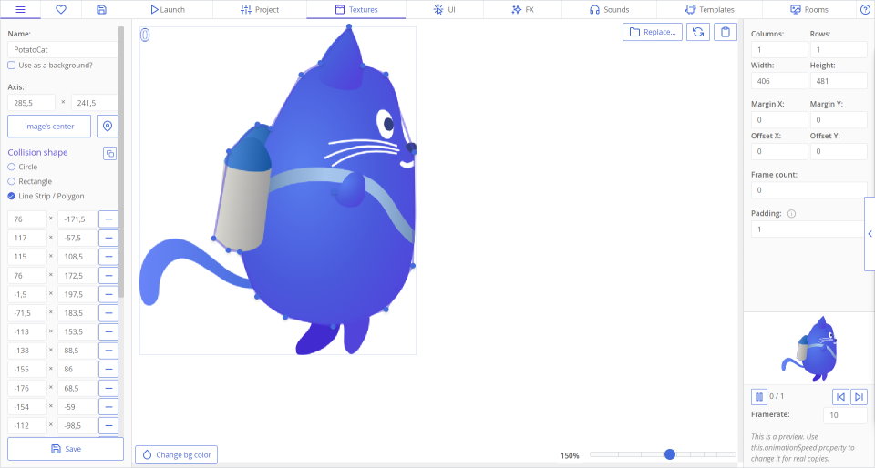Edit the Width field 406

click(x=779, y=81)
